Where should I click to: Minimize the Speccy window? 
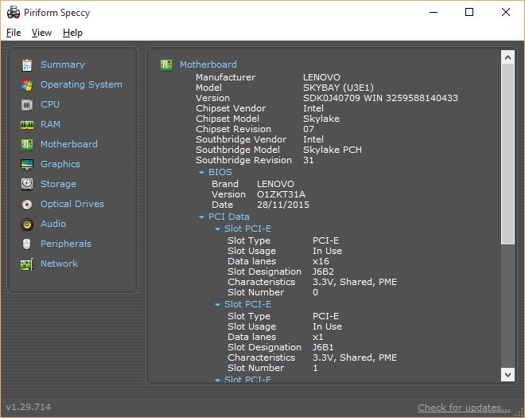pyautogui.click(x=434, y=13)
